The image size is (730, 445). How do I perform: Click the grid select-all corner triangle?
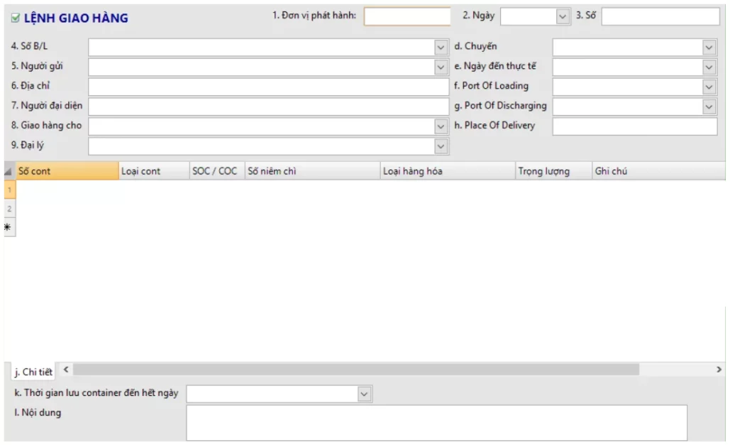point(9,172)
